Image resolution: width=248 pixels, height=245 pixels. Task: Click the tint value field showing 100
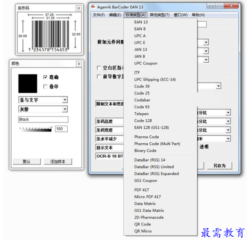pos(61,129)
